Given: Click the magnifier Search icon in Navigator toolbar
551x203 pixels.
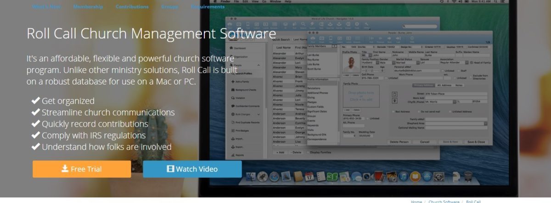Looking at the screenshot, I should tap(303, 24).
